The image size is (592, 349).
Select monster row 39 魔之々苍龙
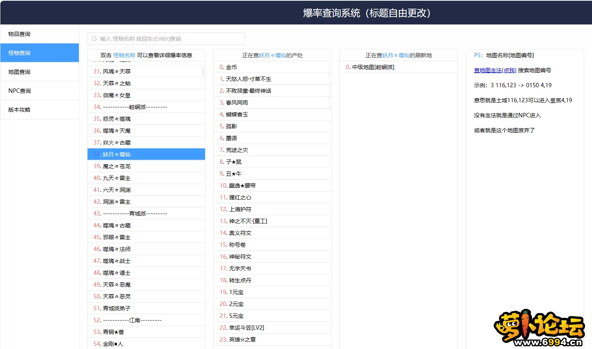pos(146,166)
